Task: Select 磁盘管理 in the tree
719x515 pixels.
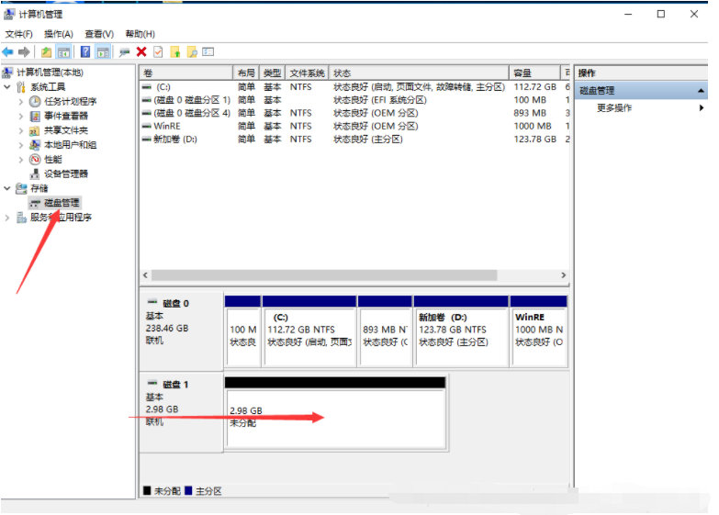Action: (x=62, y=203)
